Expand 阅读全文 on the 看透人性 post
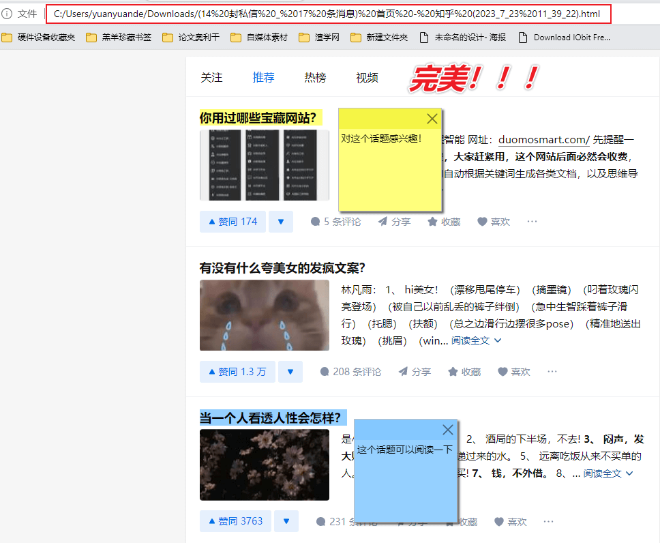The width and height of the screenshot is (660, 543). coord(603,473)
